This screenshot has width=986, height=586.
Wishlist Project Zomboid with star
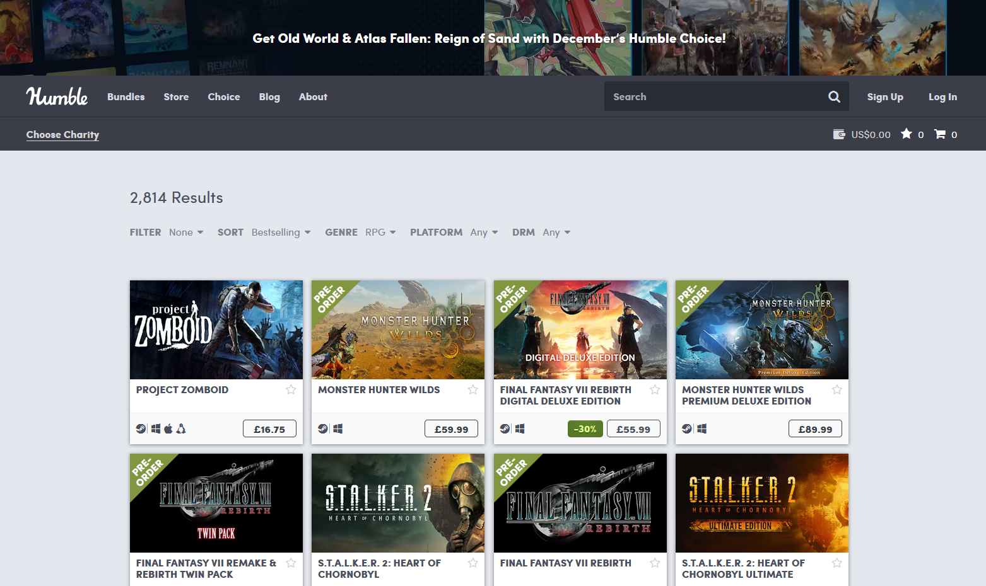[x=291, y=389]
